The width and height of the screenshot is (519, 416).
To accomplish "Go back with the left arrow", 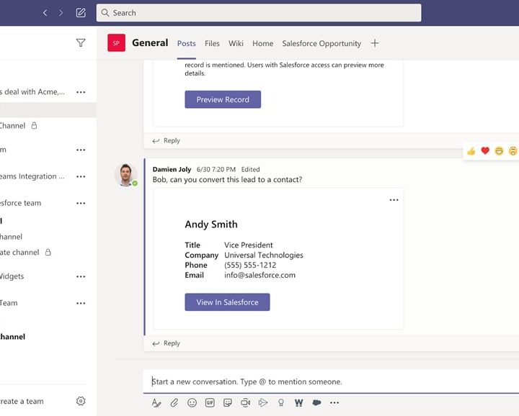I will [x=45, y=13].
